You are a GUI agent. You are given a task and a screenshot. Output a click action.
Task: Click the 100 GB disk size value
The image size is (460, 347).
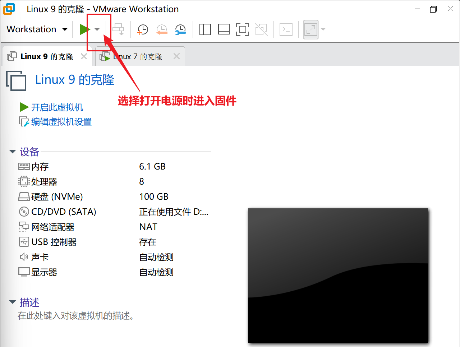[x=154, y=196]
